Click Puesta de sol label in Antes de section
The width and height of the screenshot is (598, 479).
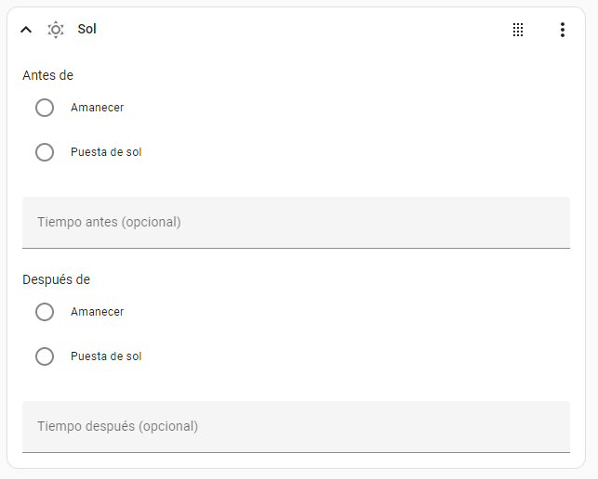106,152
